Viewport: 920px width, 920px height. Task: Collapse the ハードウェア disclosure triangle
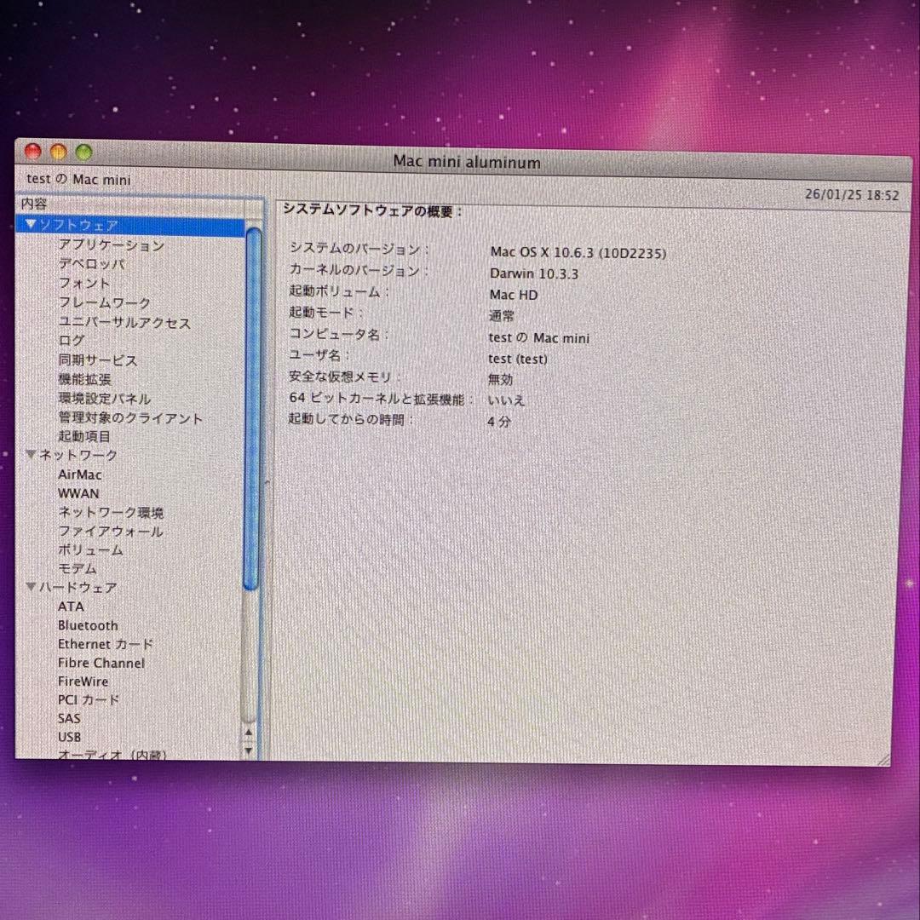tap(31, 587)
